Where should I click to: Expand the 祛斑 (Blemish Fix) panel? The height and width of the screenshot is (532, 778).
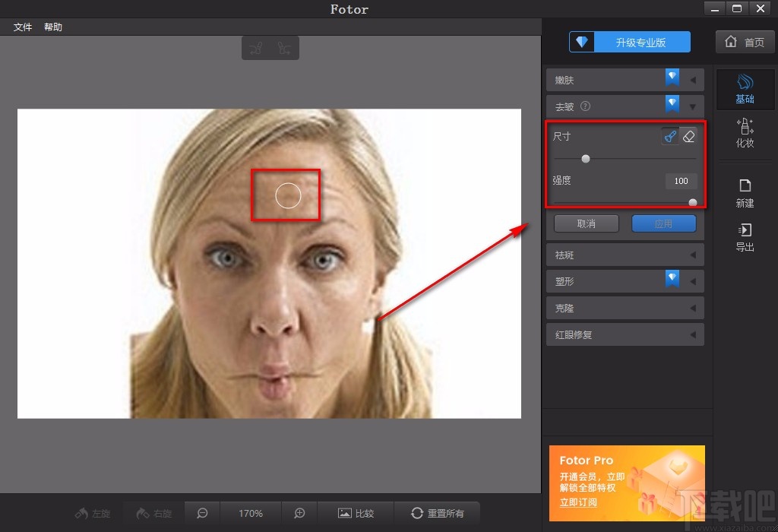(x=625, y=255)
